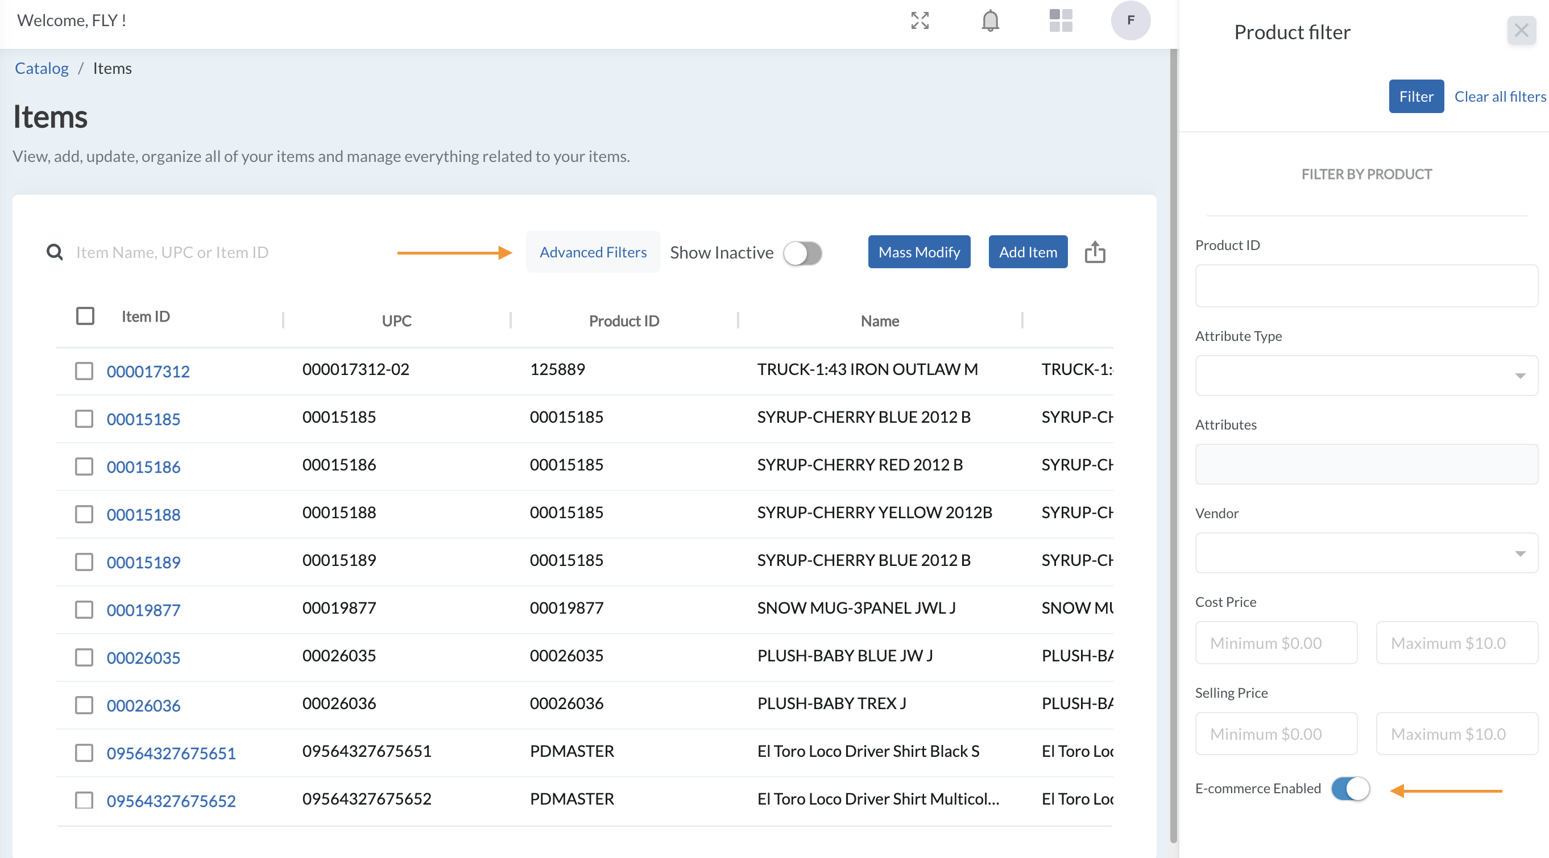Open the Attribute Type dropdown
1549x858 pixels.
(x=1365, y=376)
